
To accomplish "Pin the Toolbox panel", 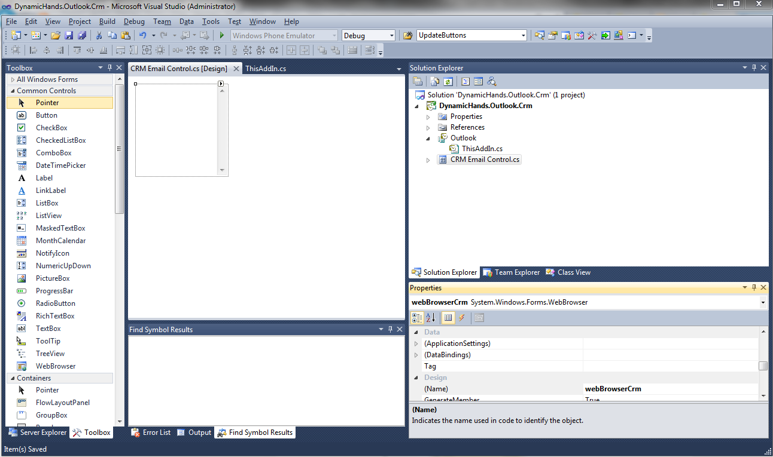I will [x=109, y=68].
